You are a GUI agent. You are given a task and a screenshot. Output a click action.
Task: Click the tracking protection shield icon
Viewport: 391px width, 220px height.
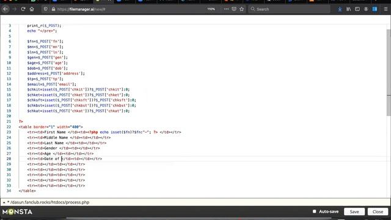pos(45,9)
